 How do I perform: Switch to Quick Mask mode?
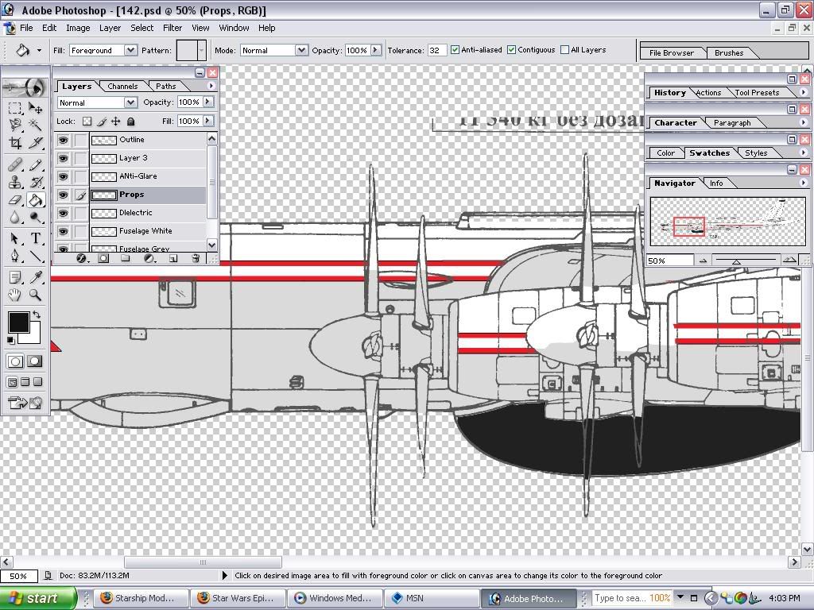(x=35, y=361)
